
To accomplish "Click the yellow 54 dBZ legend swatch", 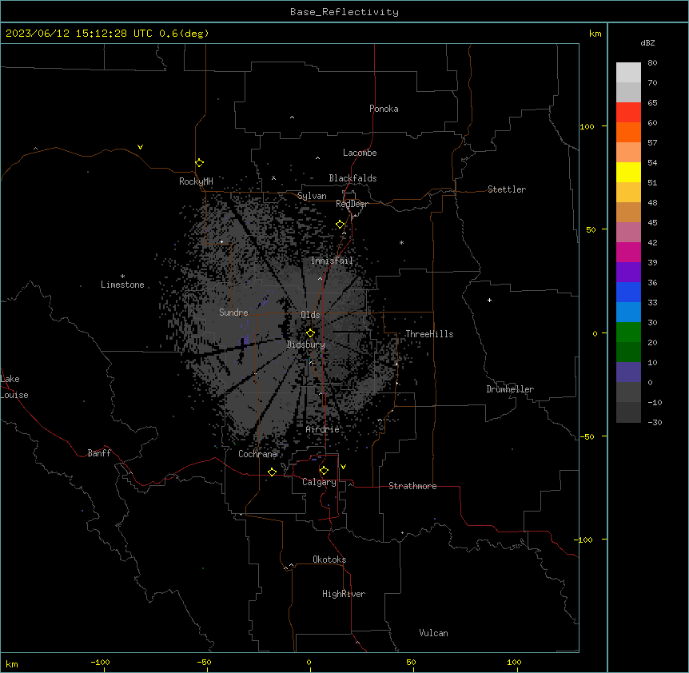I will 628,173.
